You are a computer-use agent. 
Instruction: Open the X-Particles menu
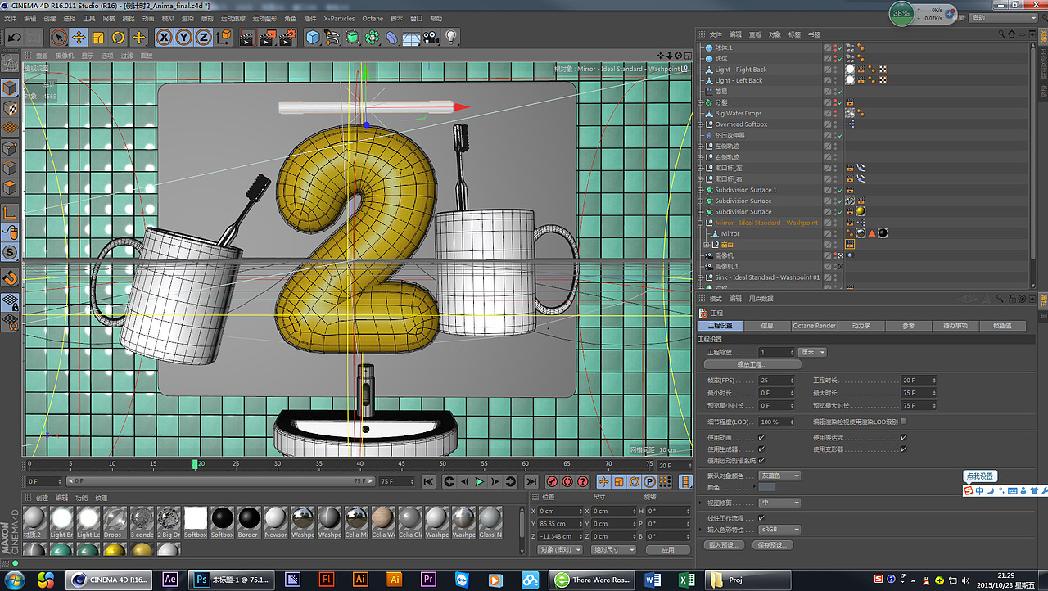coord(339,18)
